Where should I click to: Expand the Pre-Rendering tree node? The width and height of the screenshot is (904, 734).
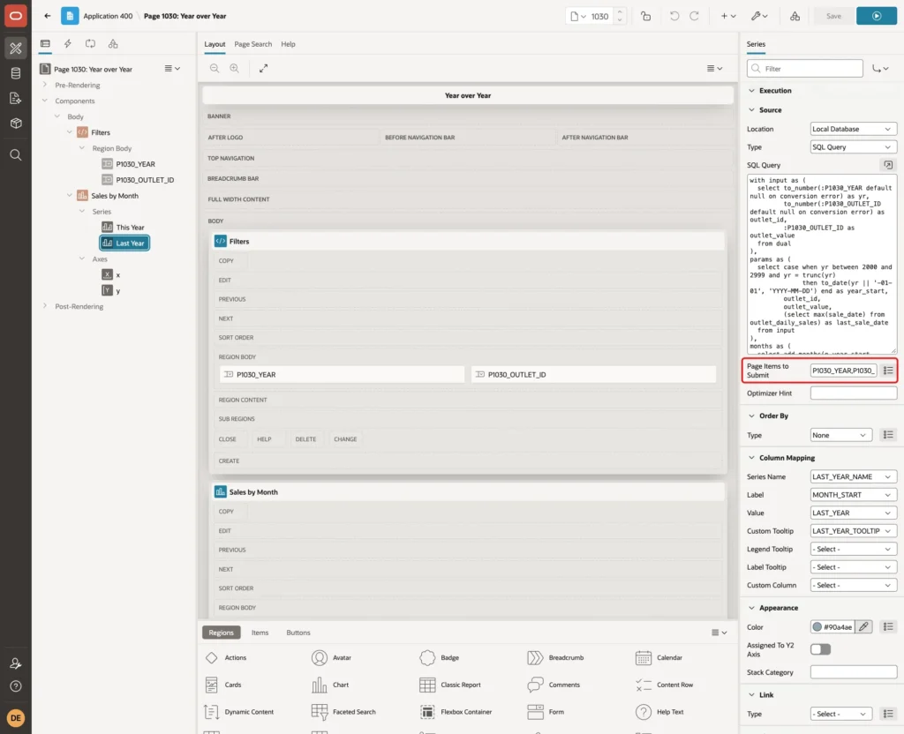[x=45, y=85]
